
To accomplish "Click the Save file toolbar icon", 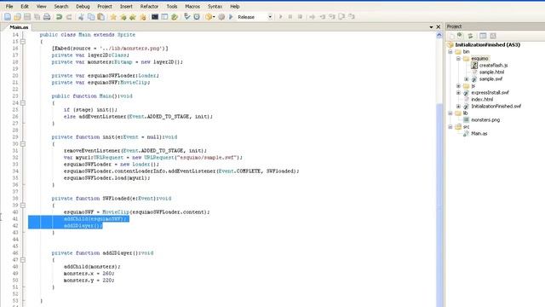I will coord(27,17).
